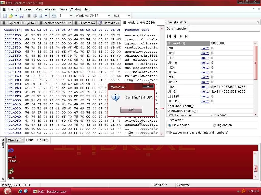
Task: Click the 12:30 PM taskbar clock
Action: 253,191
